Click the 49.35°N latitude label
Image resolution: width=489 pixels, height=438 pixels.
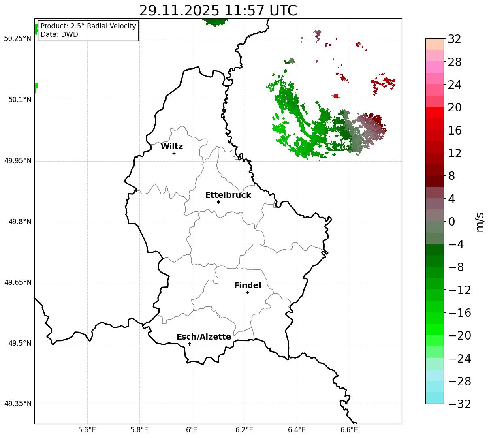[18, 404]
